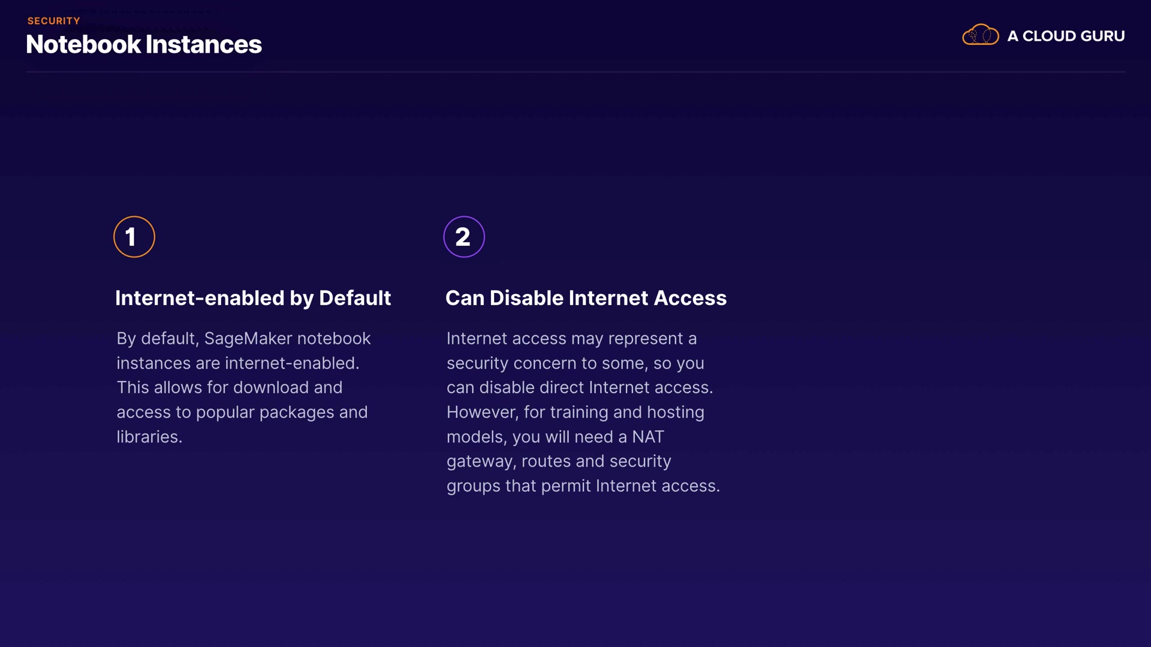Click the orange circled number 1 icon
This screenshot has width=1151, height=647.
point(134,237)
